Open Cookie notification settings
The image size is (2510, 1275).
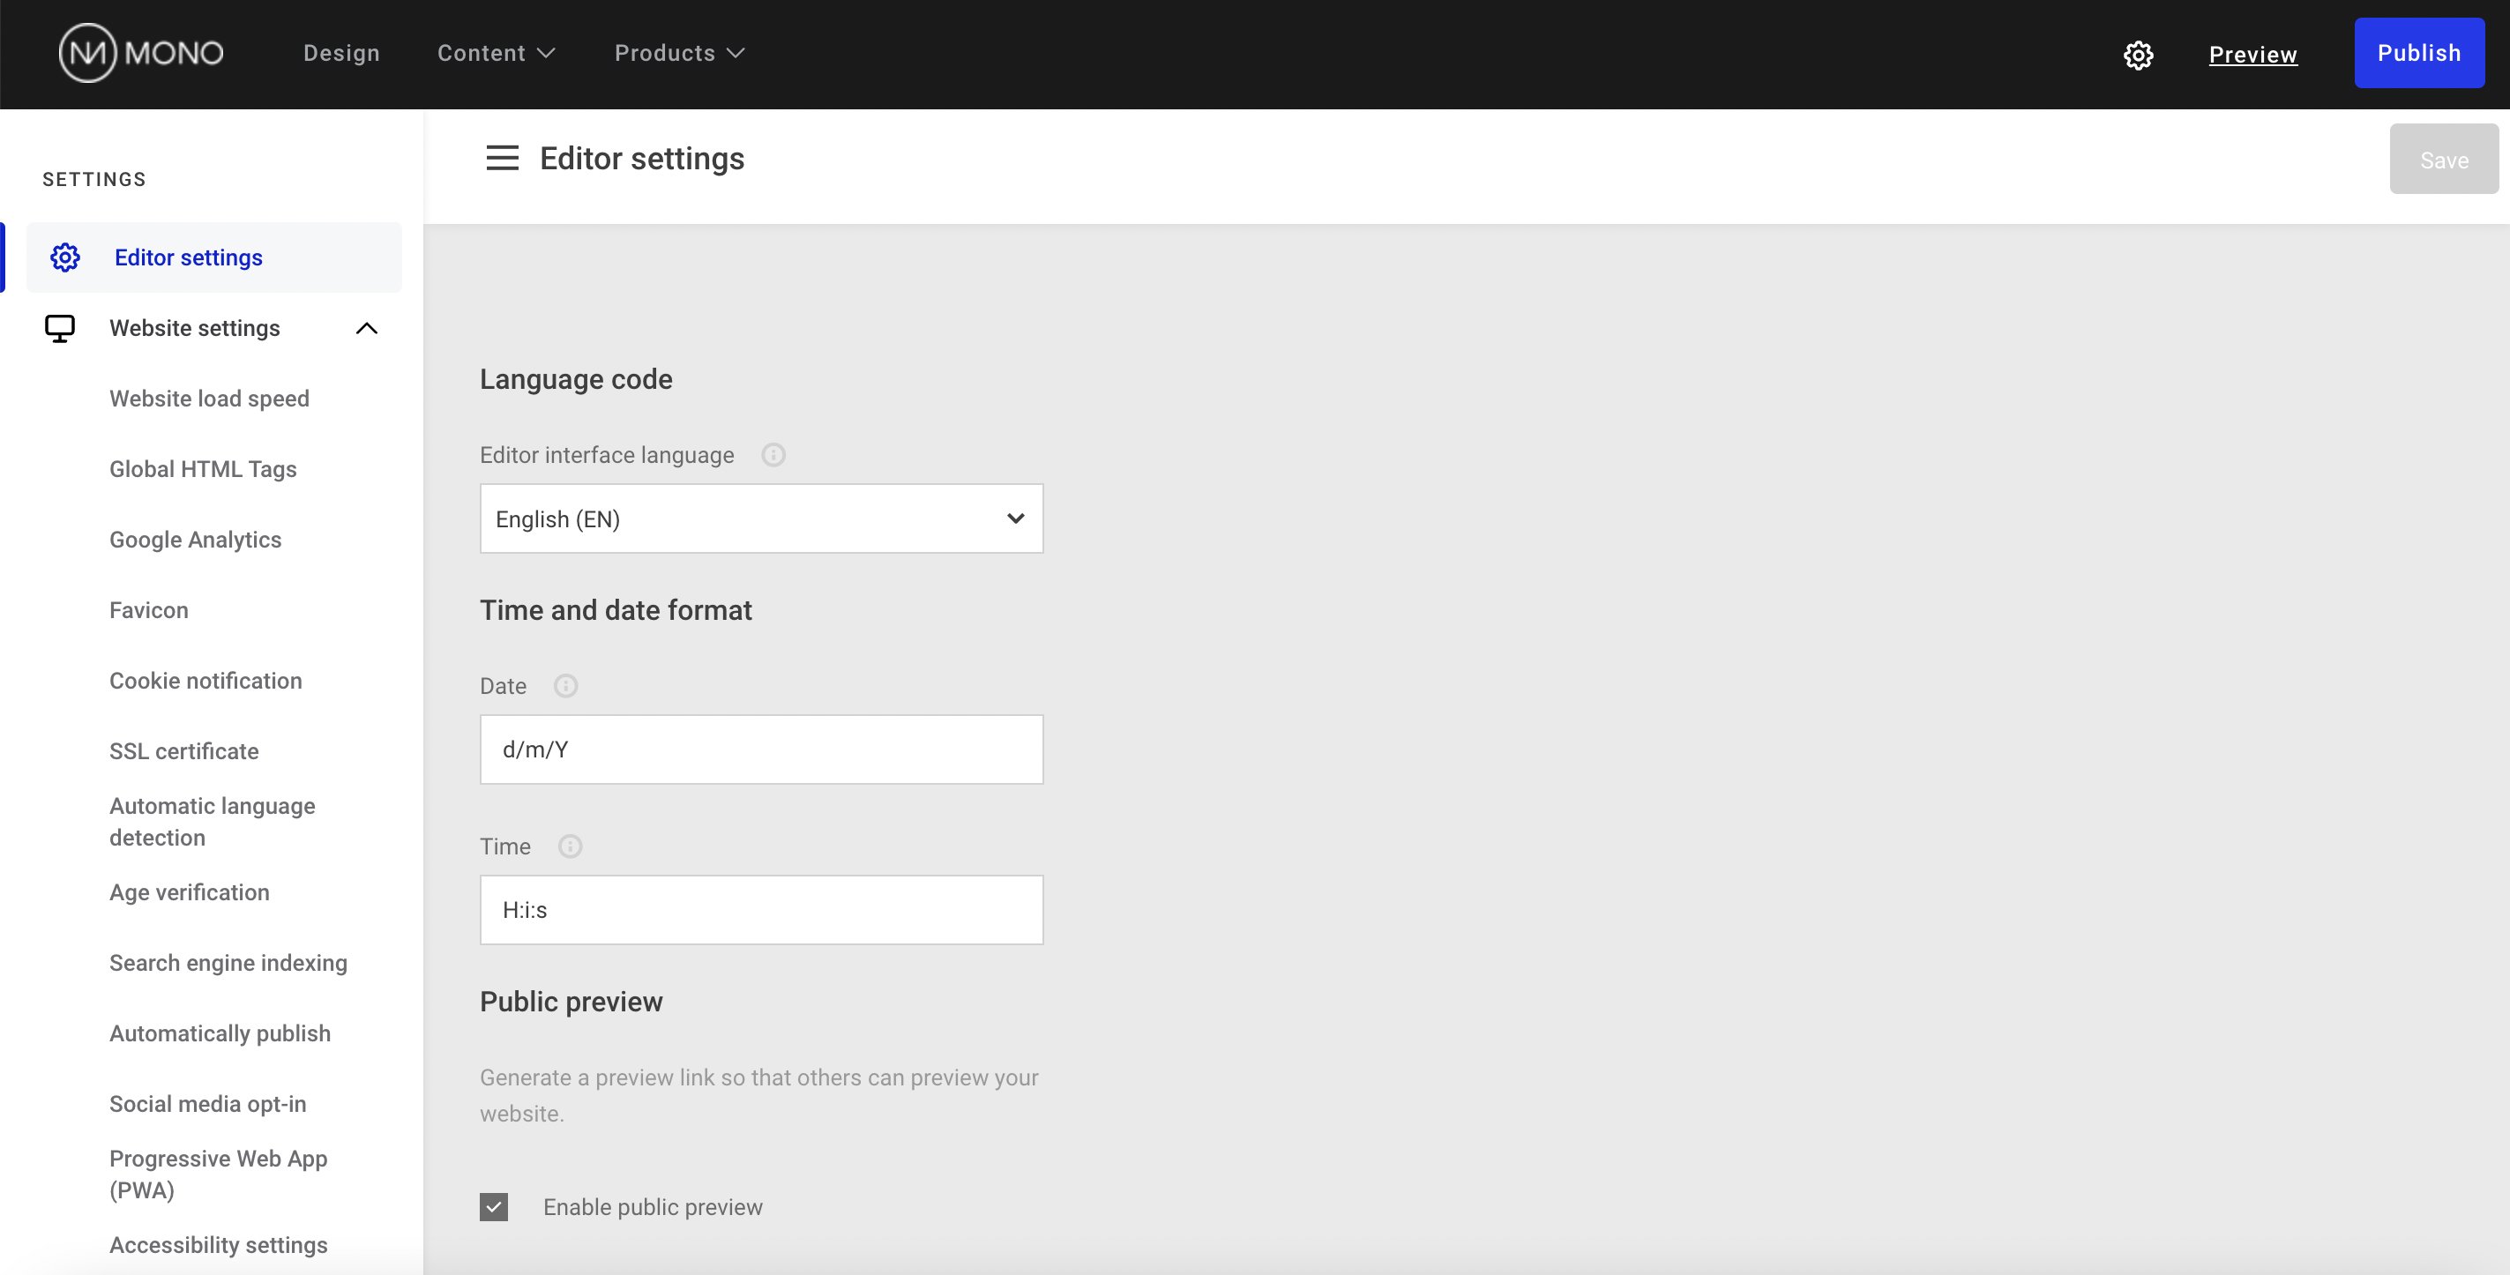coord(205,680)
